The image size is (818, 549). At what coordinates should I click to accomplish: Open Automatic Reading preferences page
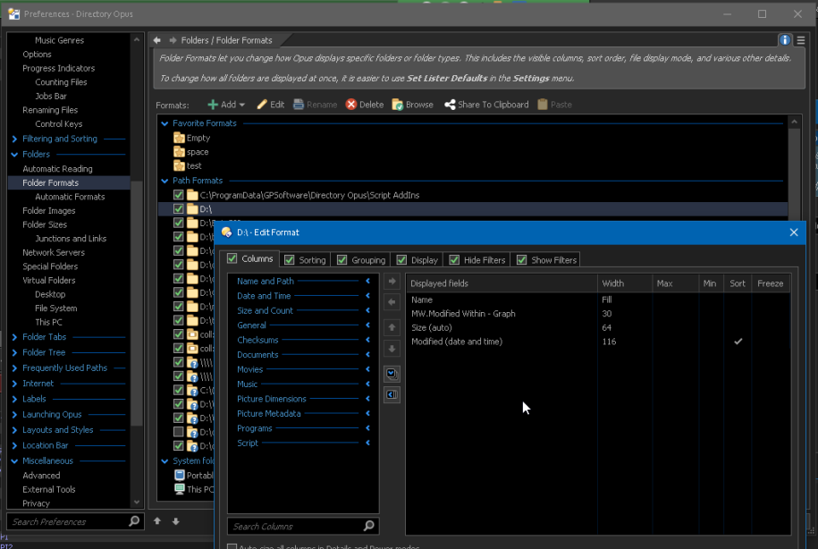point(57,169)
